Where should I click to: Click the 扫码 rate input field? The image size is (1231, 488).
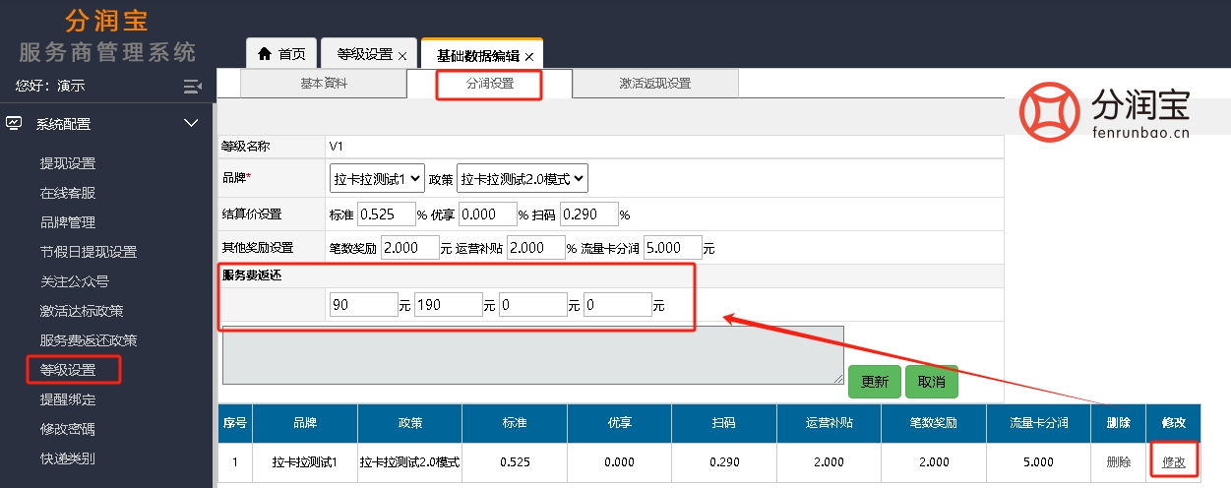click(589, 213)
